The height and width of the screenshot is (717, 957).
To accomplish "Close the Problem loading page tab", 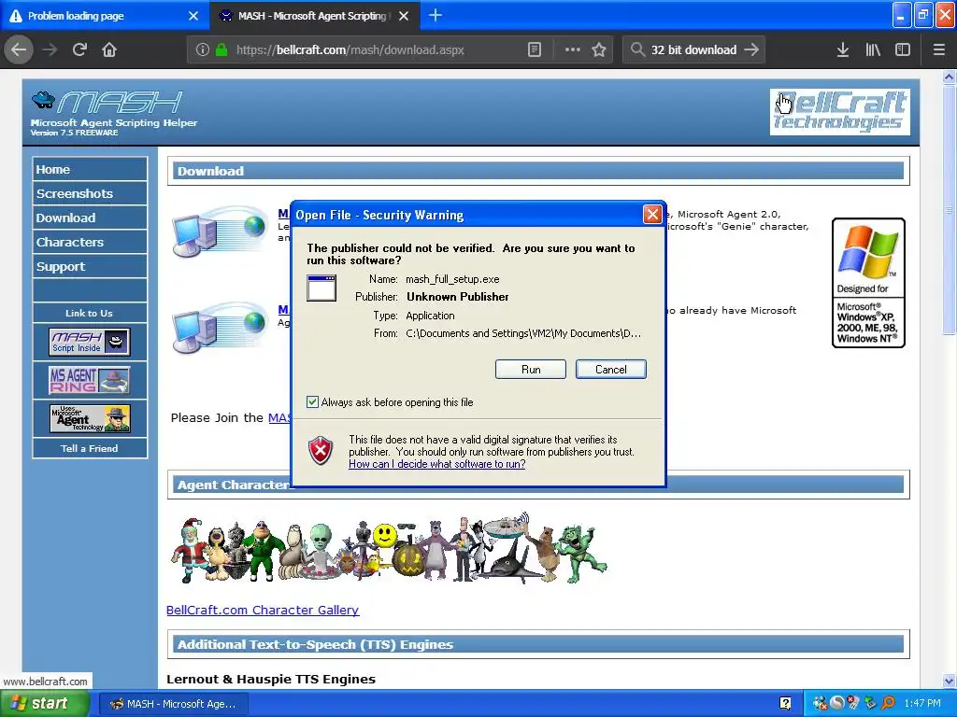I will tap(193, 16).
